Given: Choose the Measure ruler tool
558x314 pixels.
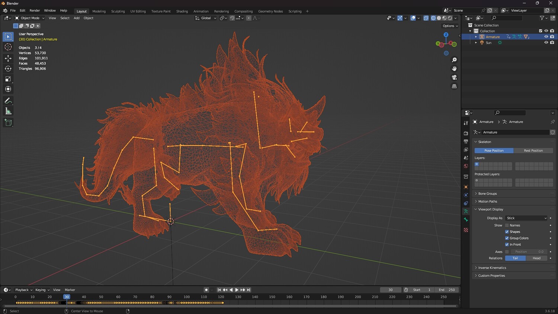Looking at the screenshot, I should pyautogui.click(x=8, y=111).
